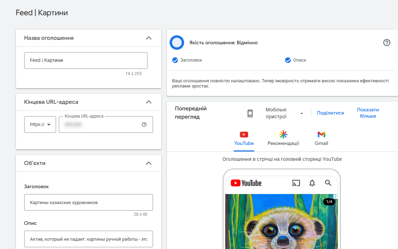This screenshot has height=249, width=398.
Task: Collapse the Кінцева URL-адреса section
Action: pos(149,102)
